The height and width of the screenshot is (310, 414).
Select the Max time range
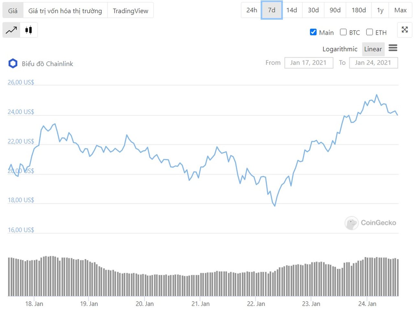(400, 10)
